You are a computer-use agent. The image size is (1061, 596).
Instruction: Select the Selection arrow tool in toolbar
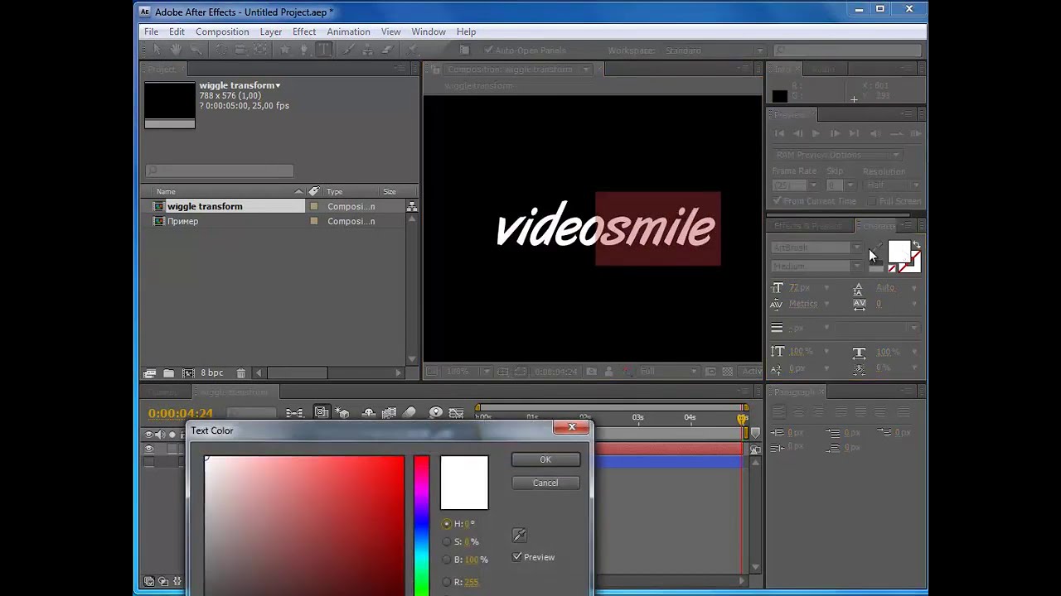click(157, 50)
